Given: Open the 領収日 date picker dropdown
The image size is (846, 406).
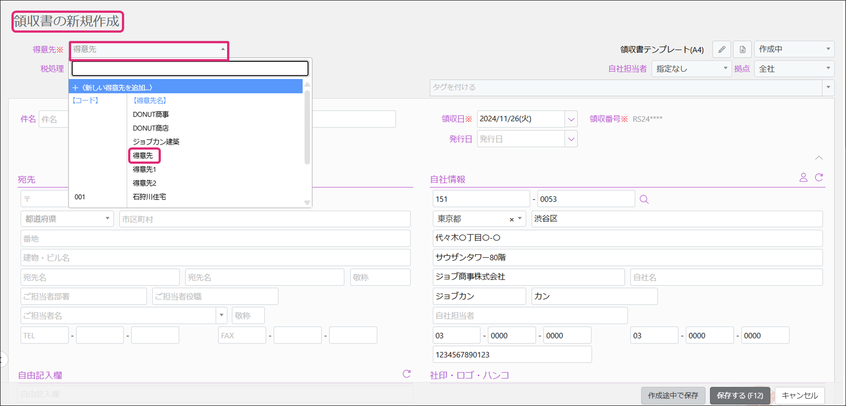Looking at the screenshot, I should pos(571,119).
